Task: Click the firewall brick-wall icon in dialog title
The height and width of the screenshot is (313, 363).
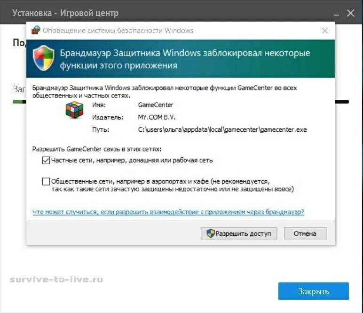Action: coord(36,30)
